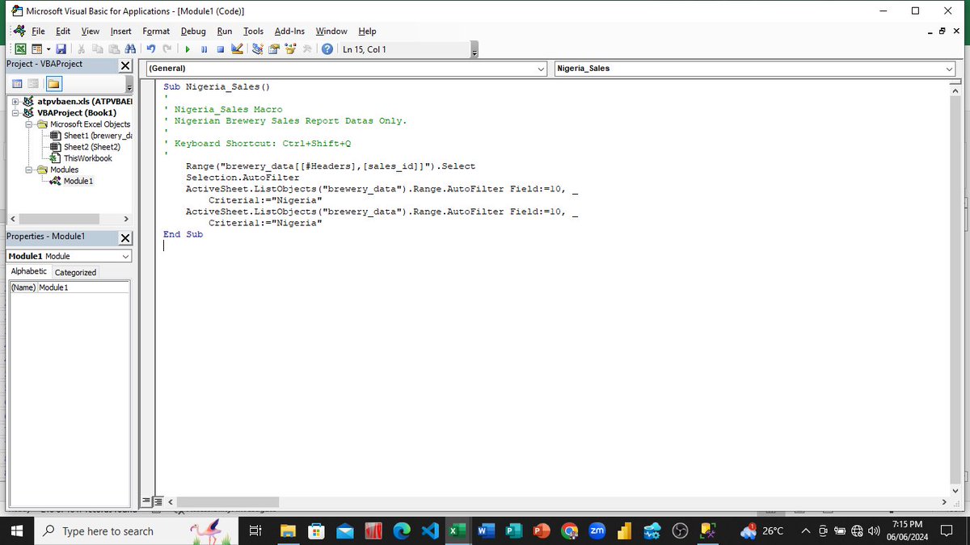Click the Redo arrow icon
Image resolution: width=970 pixels, height=545 pixels.
tap(167, 50)
